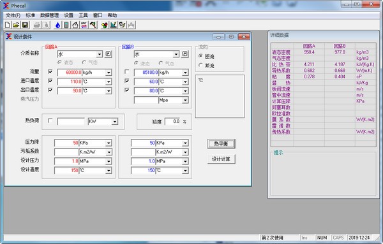Click loop B flow value 85100.0 field
The width and height of the screenshot is (383, 244).
pyautogui.click(x=146, y=73)
